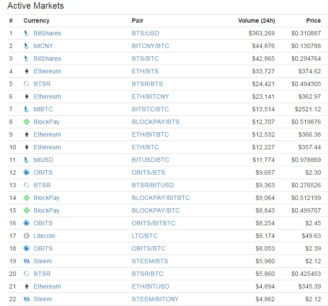Click the Price column header
The image size is (328, 306).
tap(313, 21)
